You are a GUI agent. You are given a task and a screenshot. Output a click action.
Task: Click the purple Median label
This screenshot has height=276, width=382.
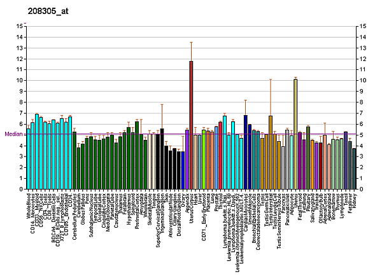[x=13, y=134]
